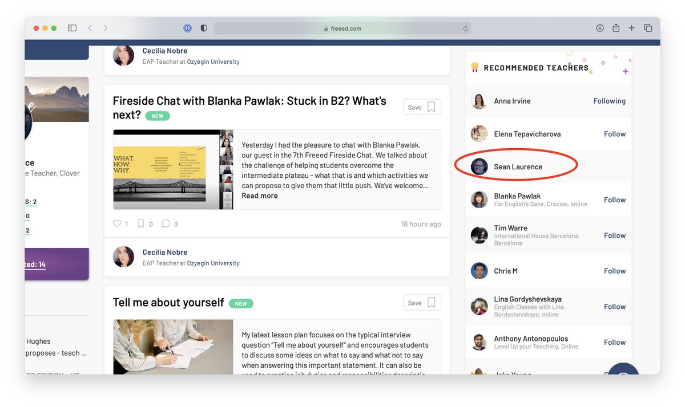685x407 pixels.
Task: Click the Recommended Teachers trophy icon
Action: coord(474,67)
